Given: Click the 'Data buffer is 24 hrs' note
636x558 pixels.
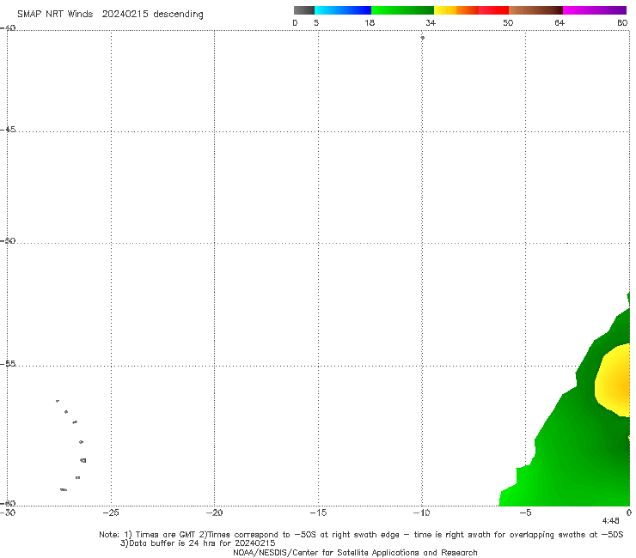Looking at the screenshot, I should tap(198, 543).
